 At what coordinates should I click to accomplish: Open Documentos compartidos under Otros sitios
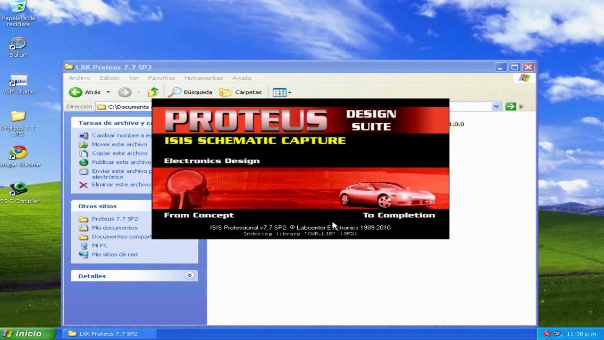tap(122, 237)
